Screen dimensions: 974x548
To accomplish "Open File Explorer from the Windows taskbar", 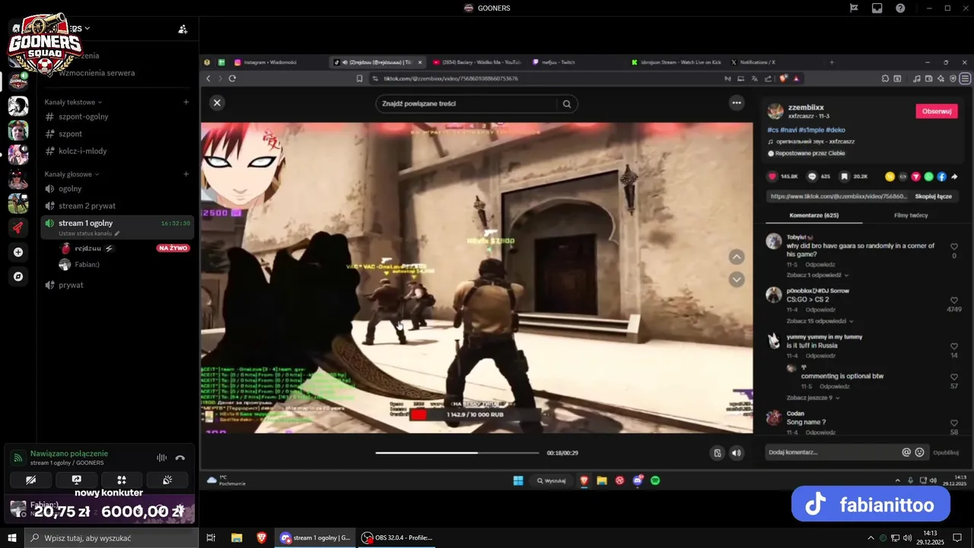I will pos(237,537).
